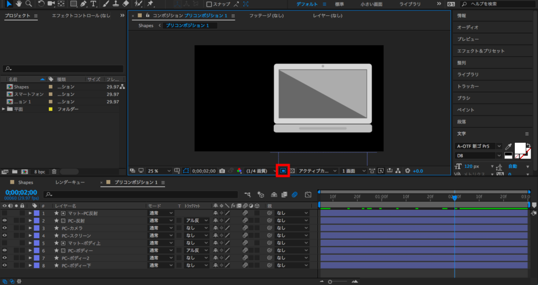Switch to the レンダーキュー tab
The width and height of the screenshot is (538, 285).
pos(70,183)
